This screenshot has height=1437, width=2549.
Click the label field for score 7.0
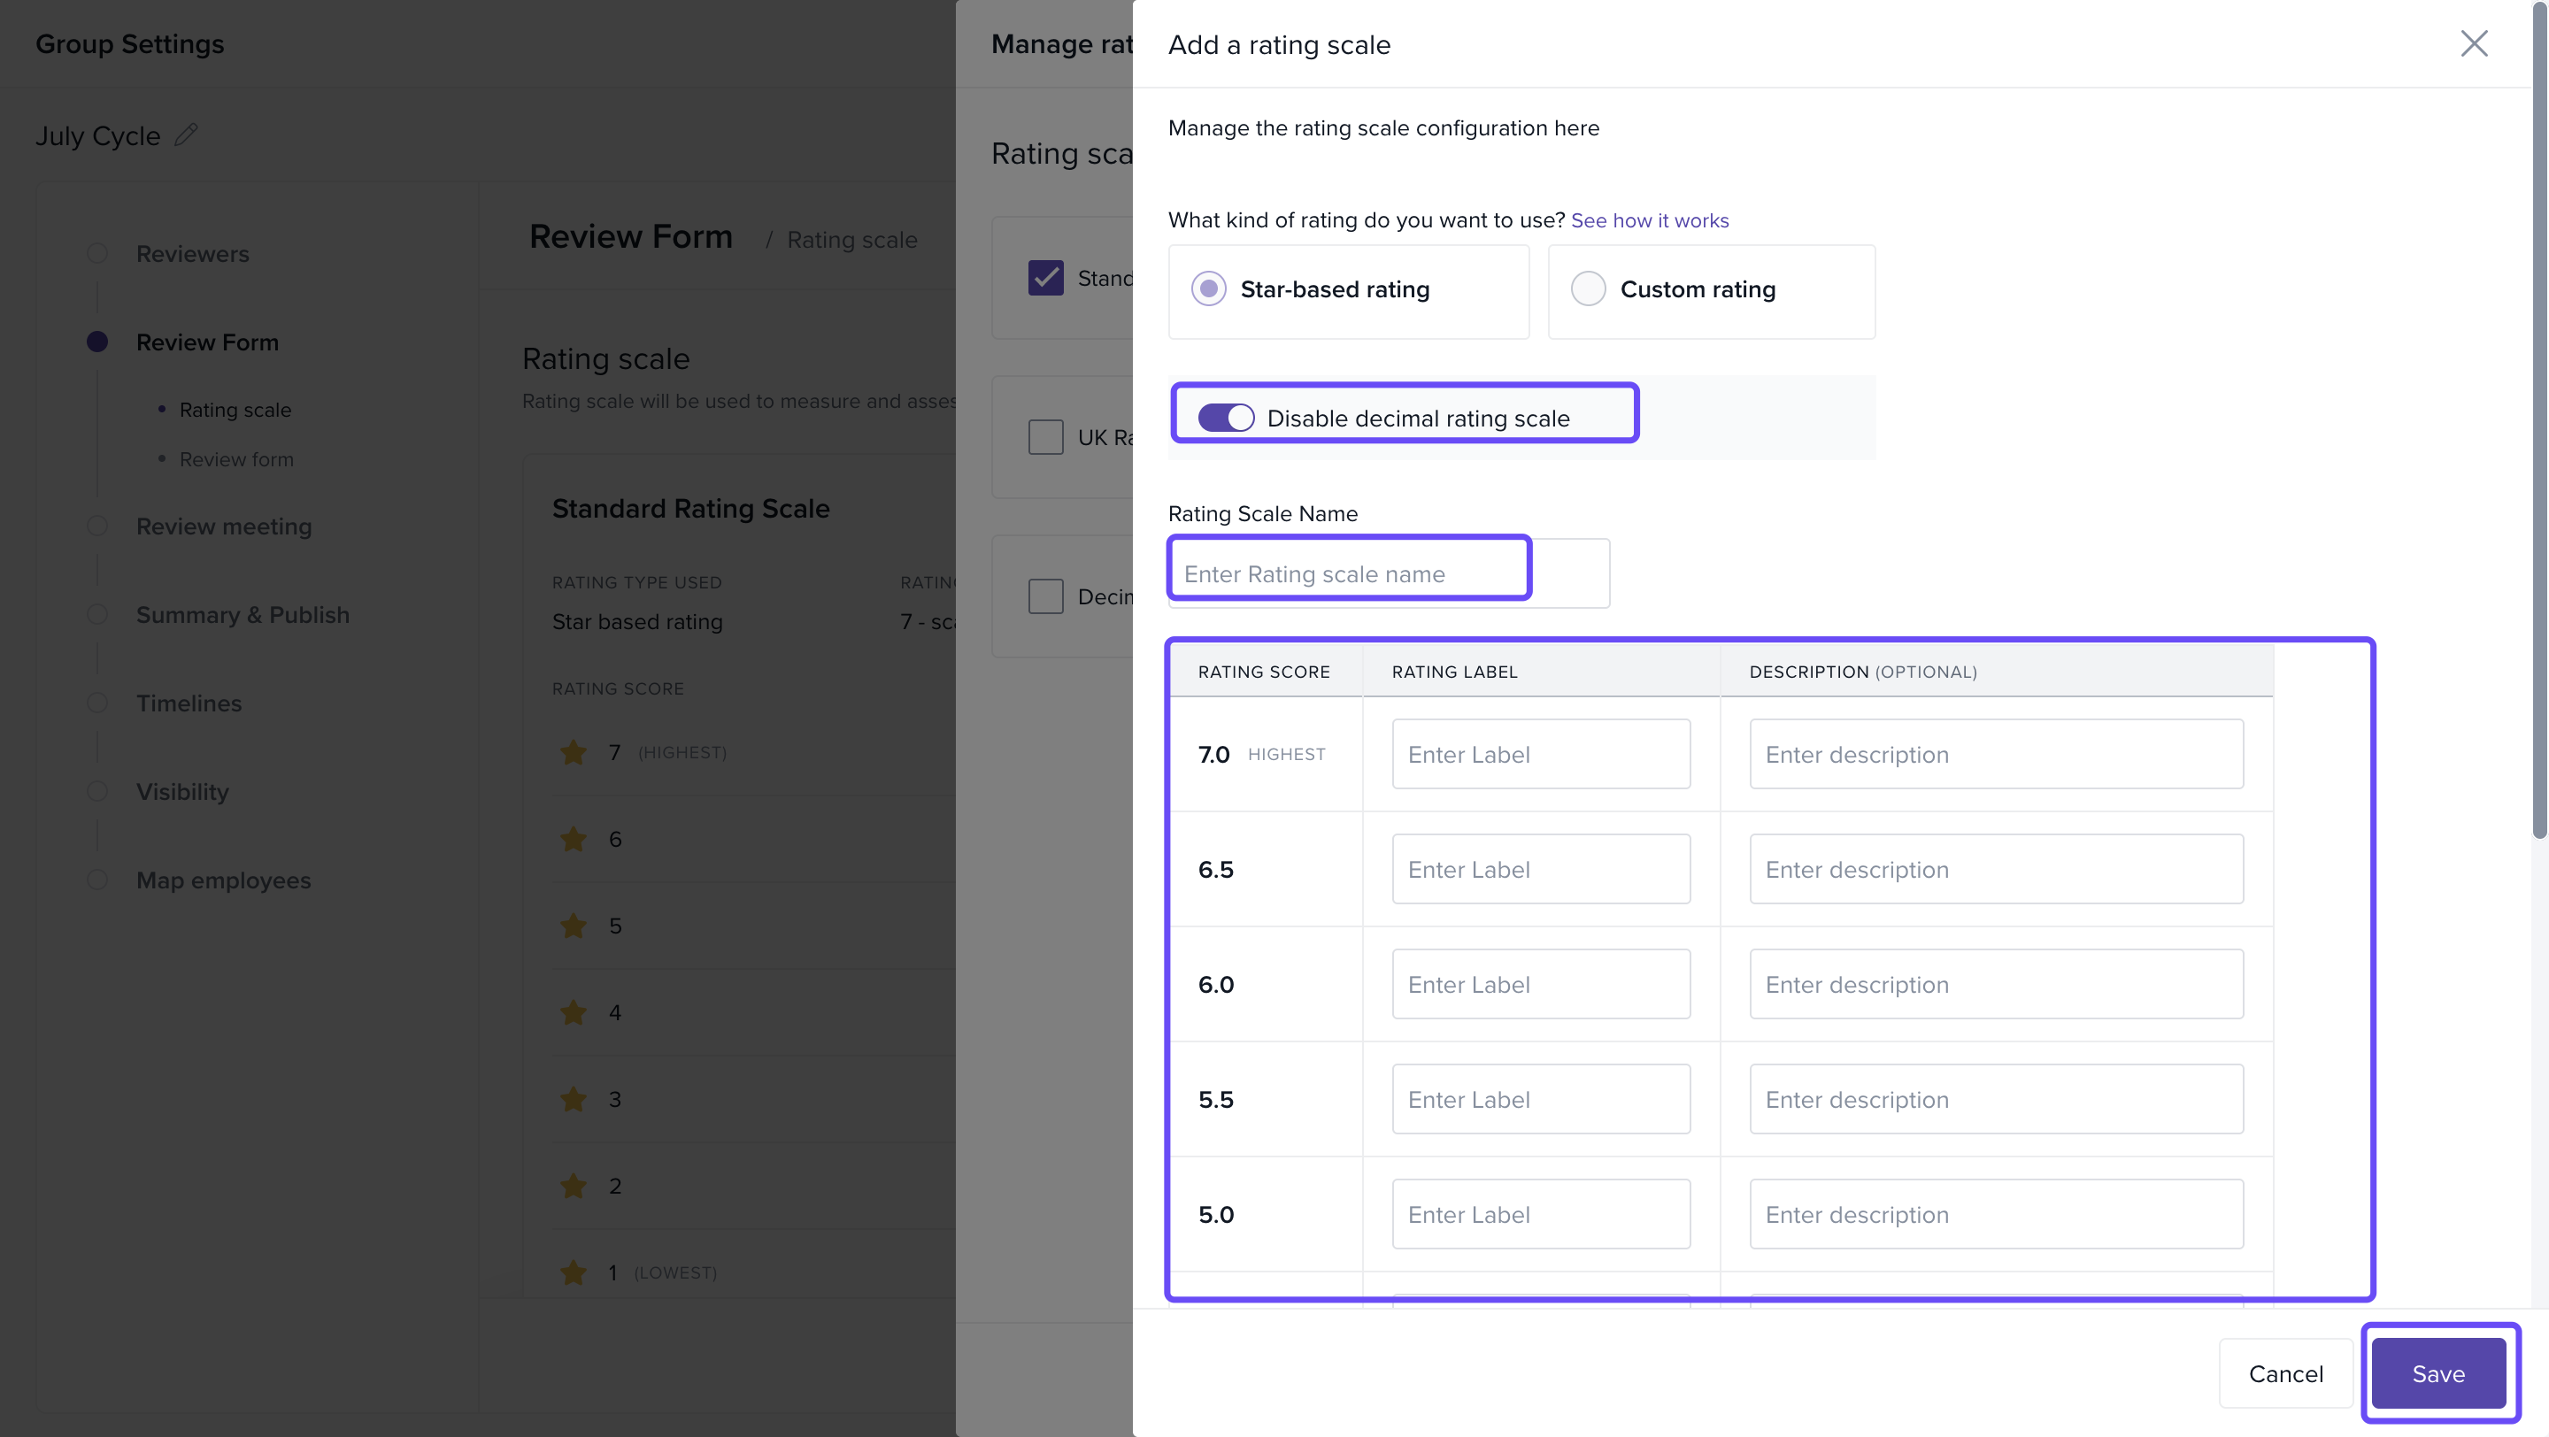[x=1540, y=755]
